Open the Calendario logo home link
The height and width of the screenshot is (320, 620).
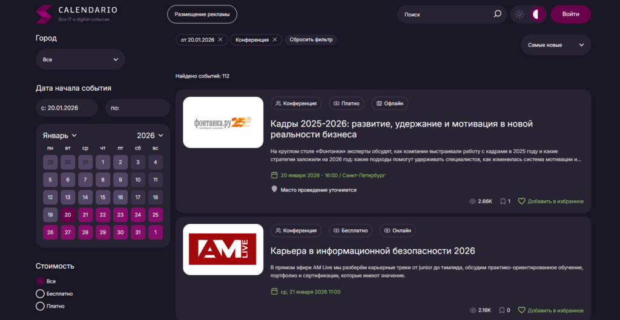(76, 14)
